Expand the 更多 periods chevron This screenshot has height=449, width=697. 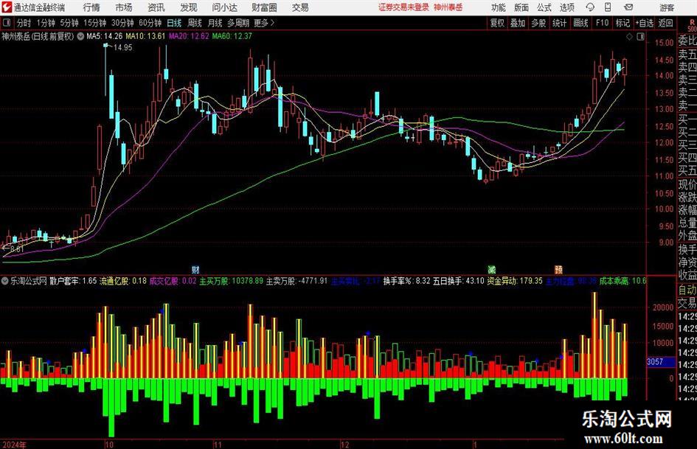click(264, 23)
